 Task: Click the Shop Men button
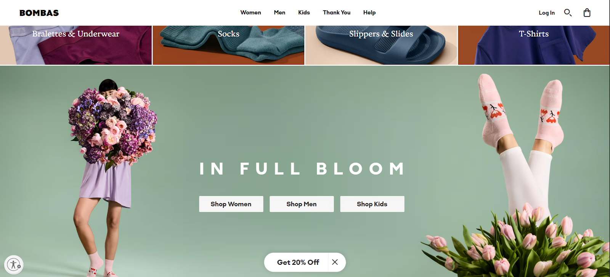point(302,204)
